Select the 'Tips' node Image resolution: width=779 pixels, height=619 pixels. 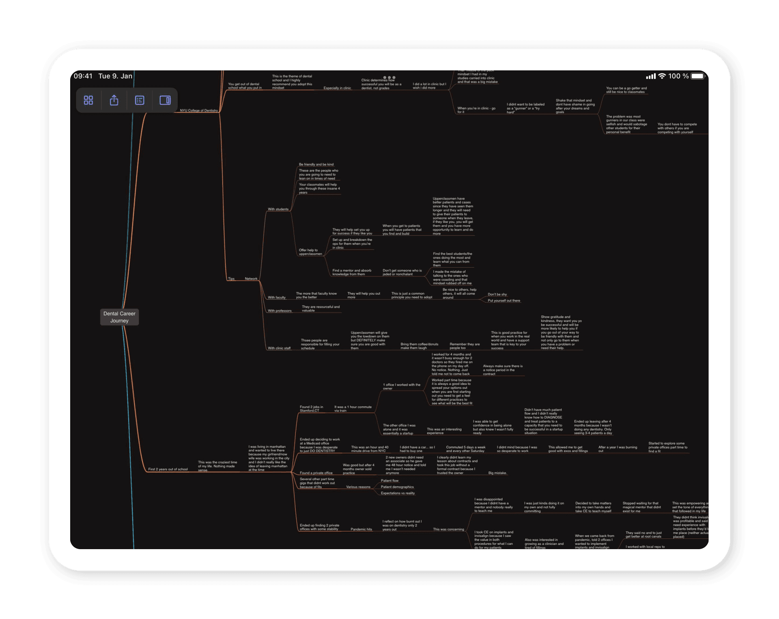(x=231, y=279)
